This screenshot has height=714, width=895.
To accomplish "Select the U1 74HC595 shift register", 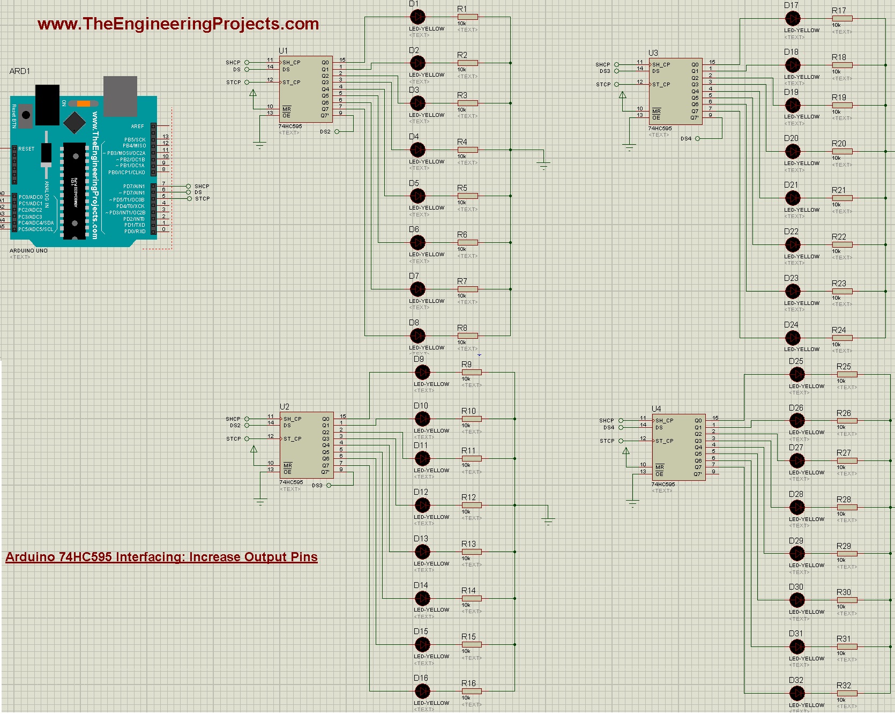I will pyautogui.click(x=305, y=88).
